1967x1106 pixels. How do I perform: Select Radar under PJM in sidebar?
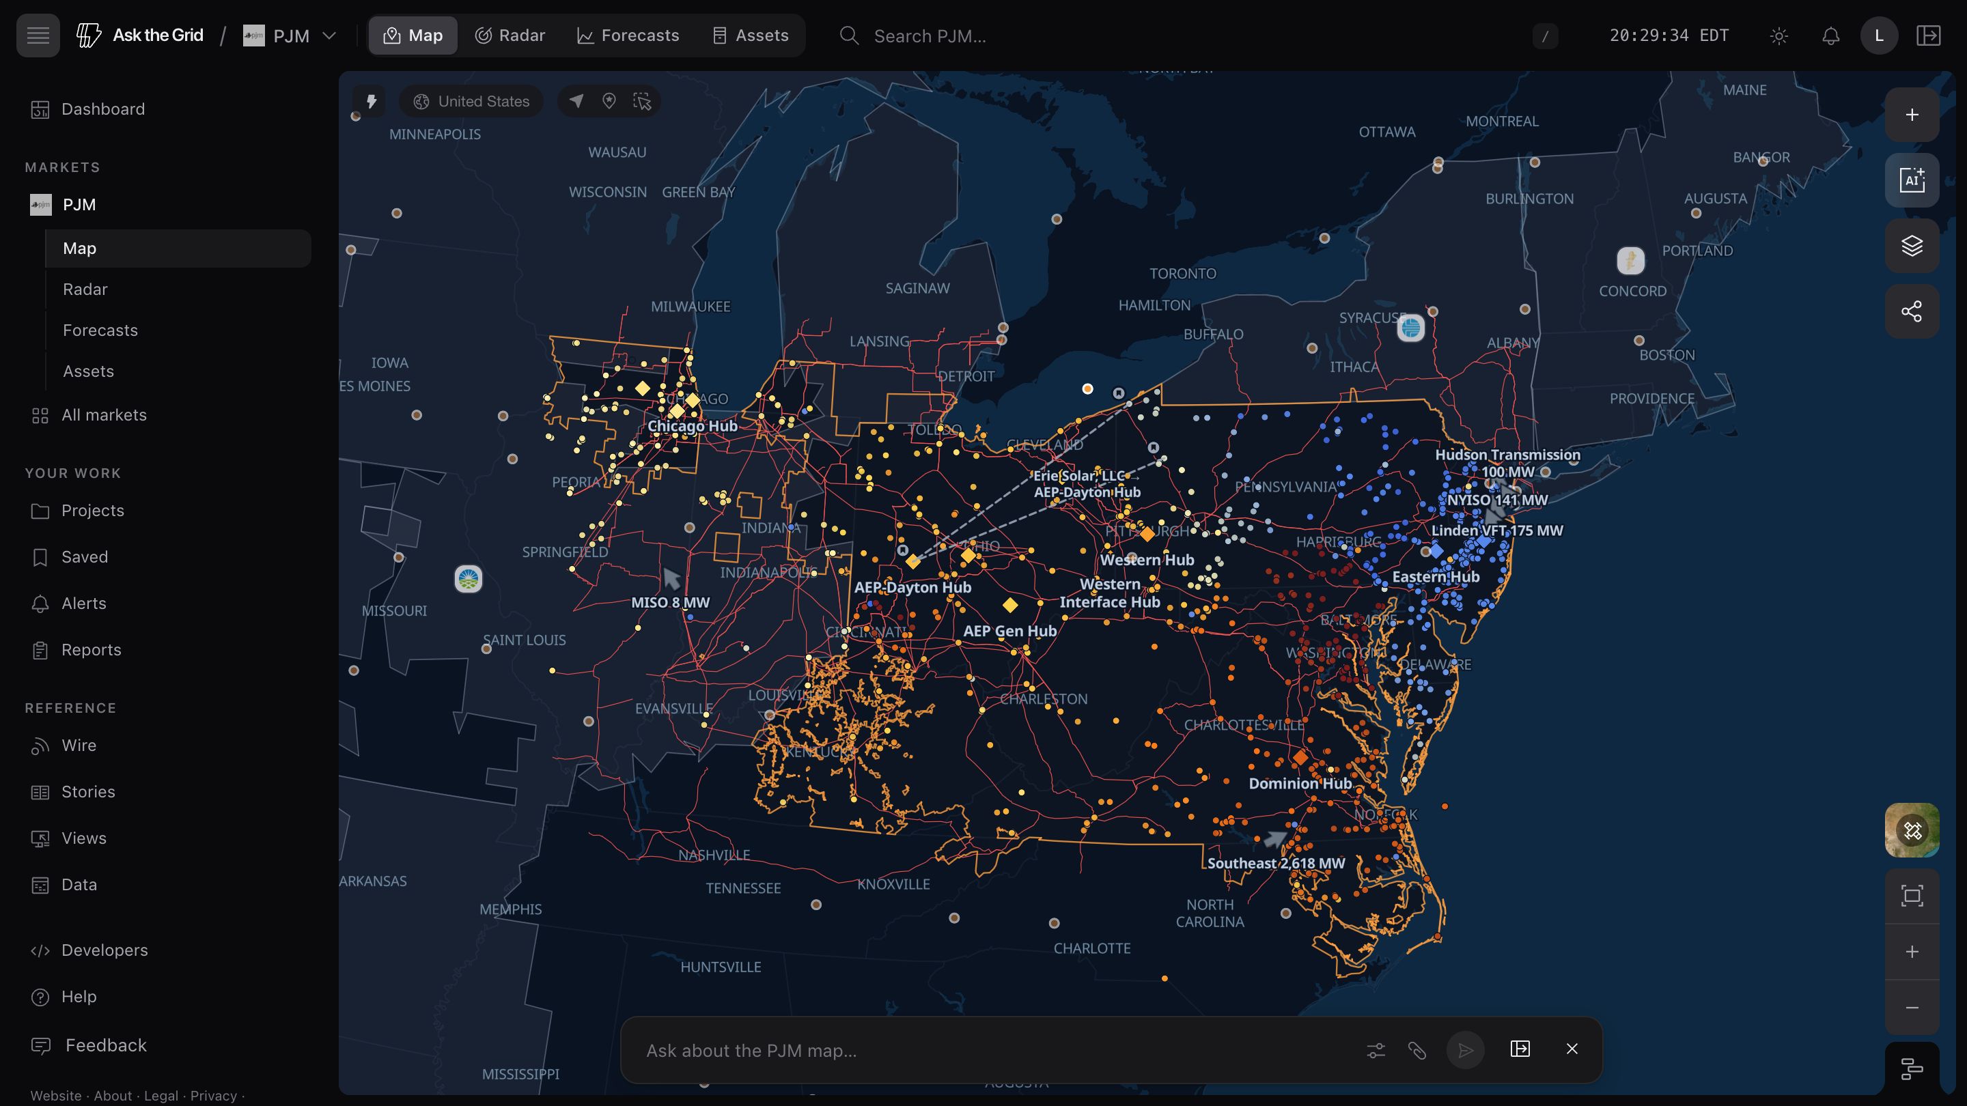pyautogui.click(x=178, y=289)
